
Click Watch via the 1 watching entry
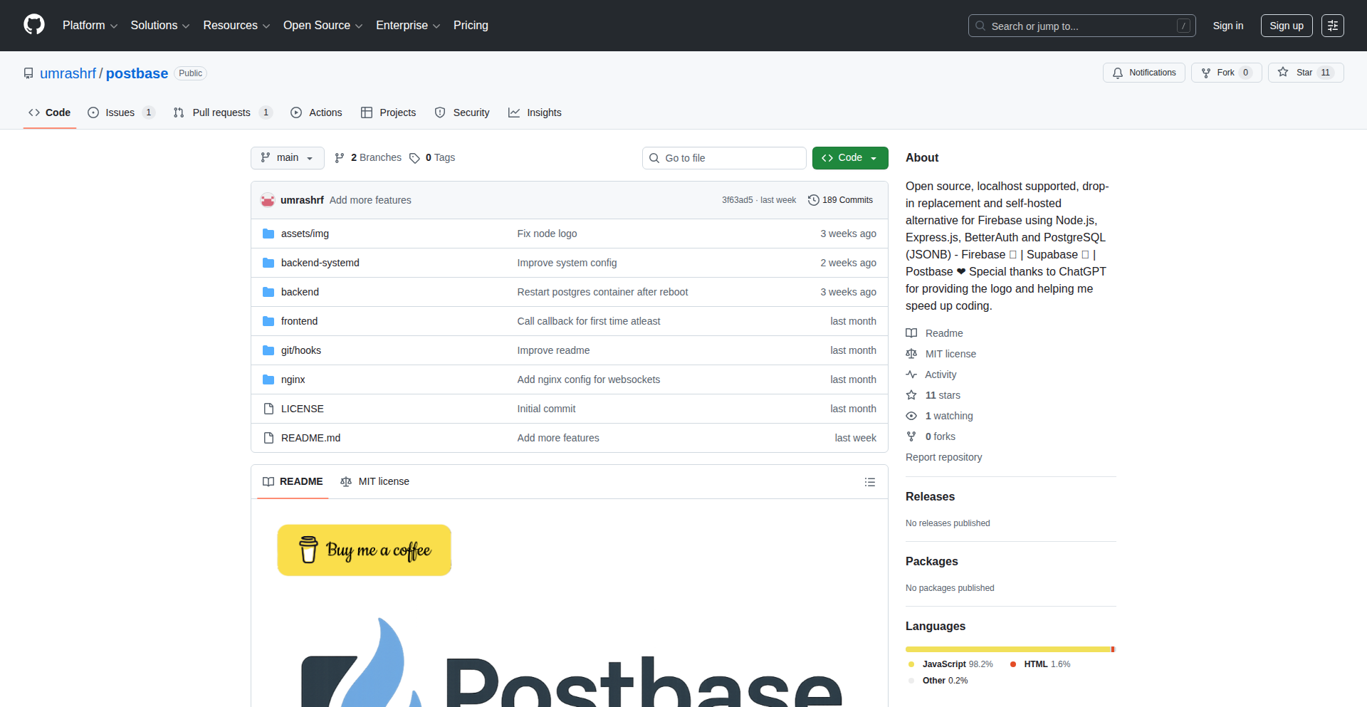(948, 416)
